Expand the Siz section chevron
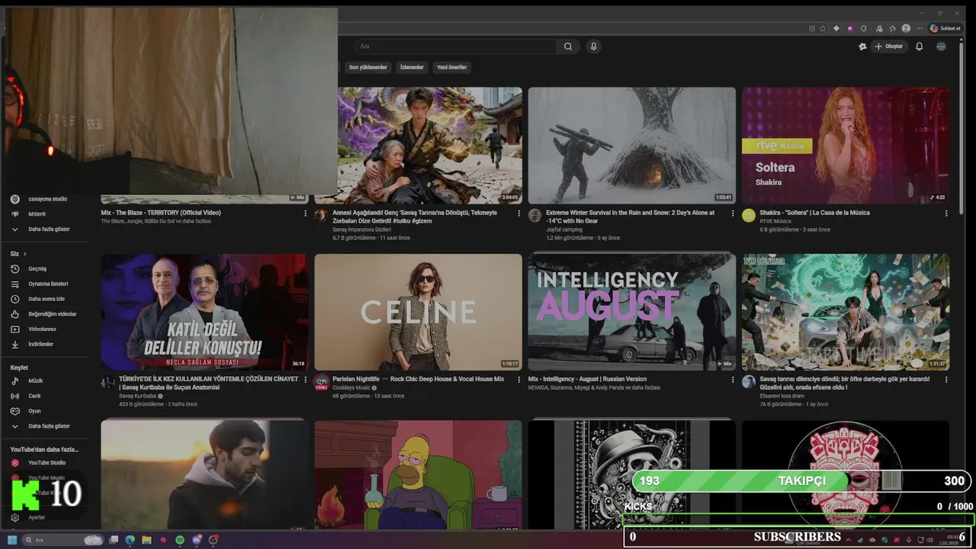 [x=24, y=254]
